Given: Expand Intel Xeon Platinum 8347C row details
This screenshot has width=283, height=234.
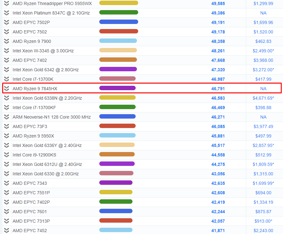Looking at the screenshot, I should 7,13.
